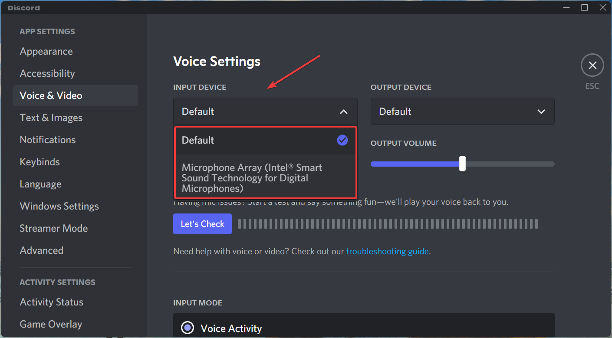Select Voice Activity input mode
Image resolution: width=612 pixels, height=338 pixels.
187,328
